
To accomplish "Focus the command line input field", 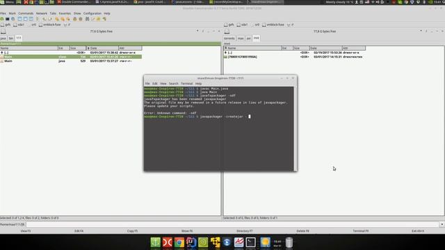I will coord(232,224).
